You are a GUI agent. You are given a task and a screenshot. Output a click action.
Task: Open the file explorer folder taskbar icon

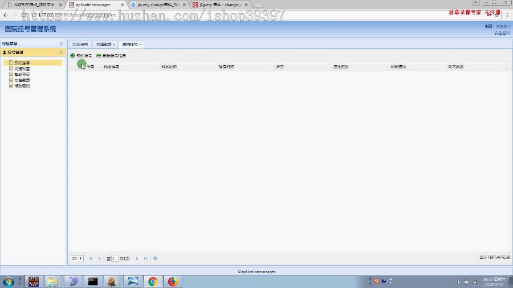point(52,282)
